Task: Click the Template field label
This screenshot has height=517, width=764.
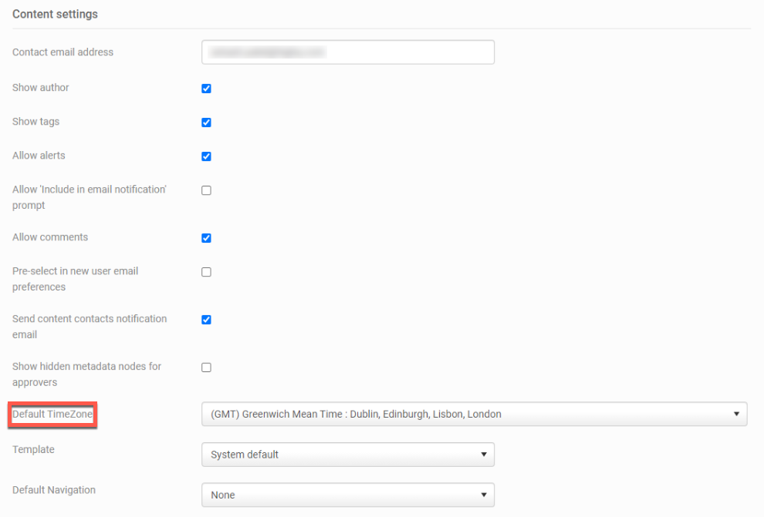Action: click(33, 449)
